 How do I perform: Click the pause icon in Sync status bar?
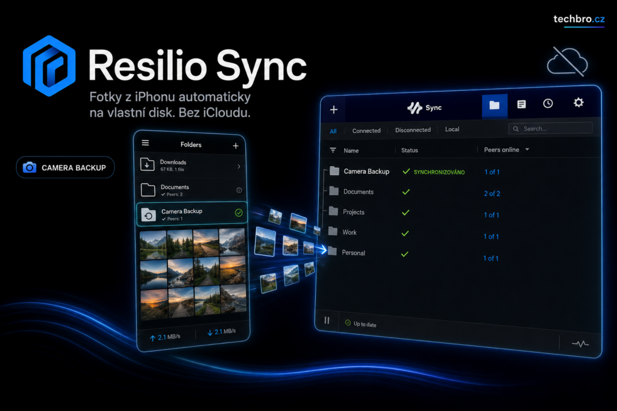point(327,320)
